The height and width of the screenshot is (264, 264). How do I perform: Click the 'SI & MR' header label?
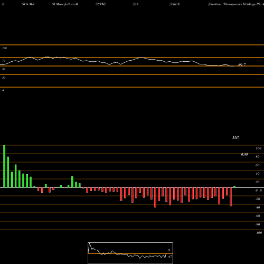[28, 4]
